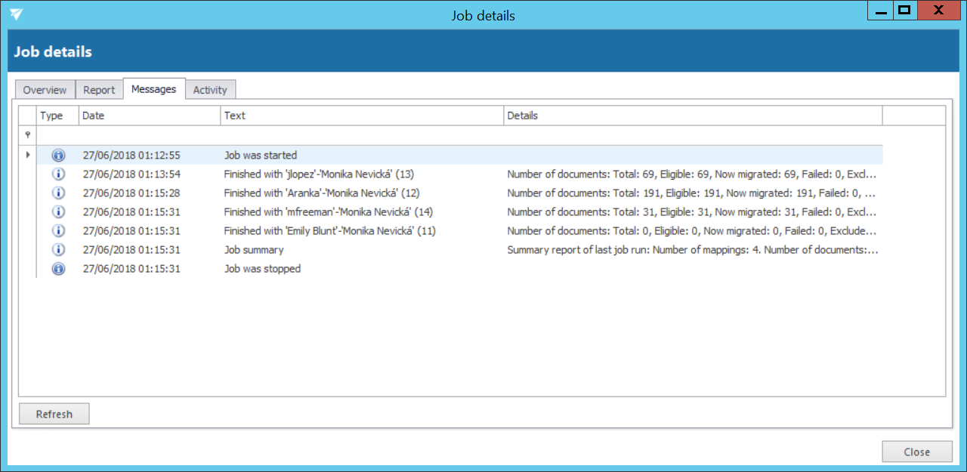Viewport: 967px width, 472px height.
Task: Click the Close button at the bottom
Action: click(x=916, y=452)
